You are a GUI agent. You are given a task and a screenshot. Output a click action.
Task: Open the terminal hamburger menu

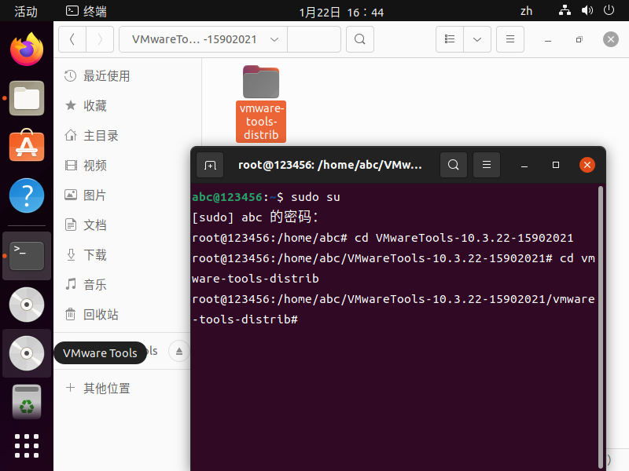486,165
